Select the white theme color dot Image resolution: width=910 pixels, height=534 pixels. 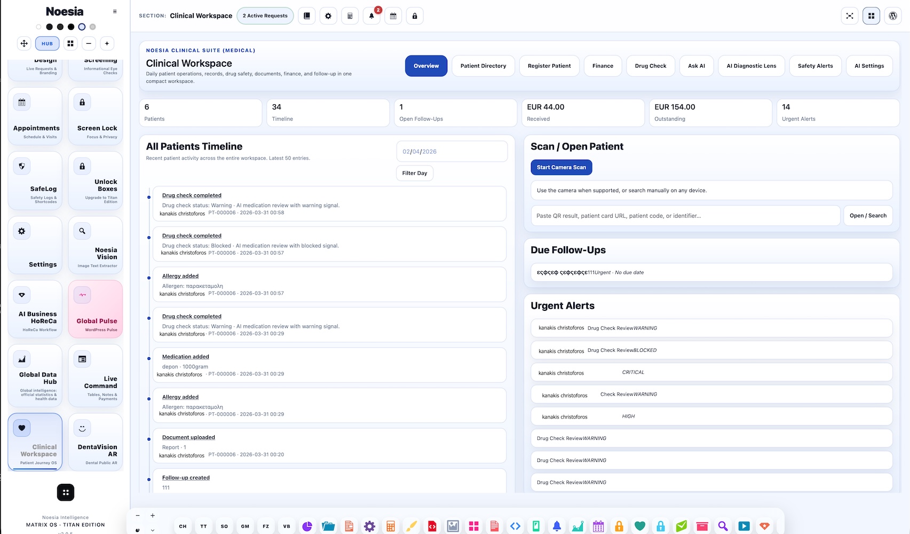coord(38,27)
